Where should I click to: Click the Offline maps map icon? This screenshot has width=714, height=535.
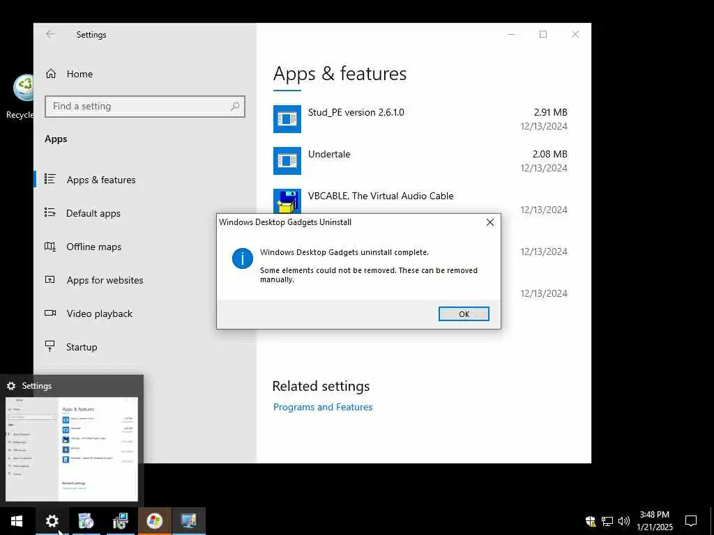coord(50,246)
